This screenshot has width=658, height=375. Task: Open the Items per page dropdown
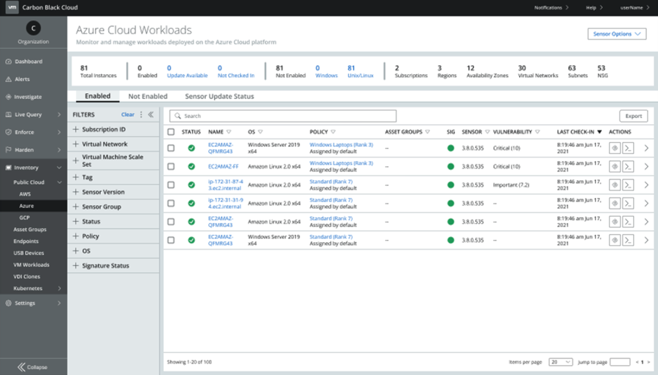561,362
